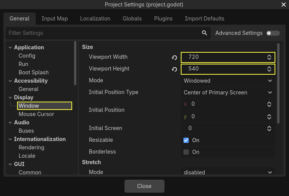
Task: Enable the Borderless checkbox
Action: 186,152
